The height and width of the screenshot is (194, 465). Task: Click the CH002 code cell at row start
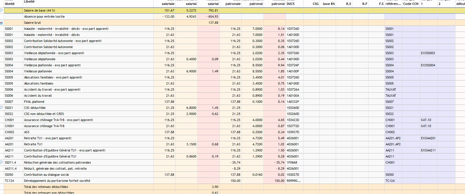pyautogui.click(x=13, y=132)
